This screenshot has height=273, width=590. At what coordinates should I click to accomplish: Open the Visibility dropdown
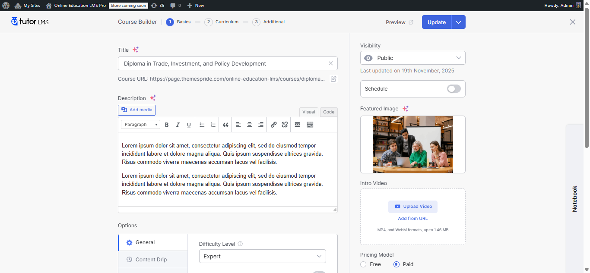[x=412, y=58]
